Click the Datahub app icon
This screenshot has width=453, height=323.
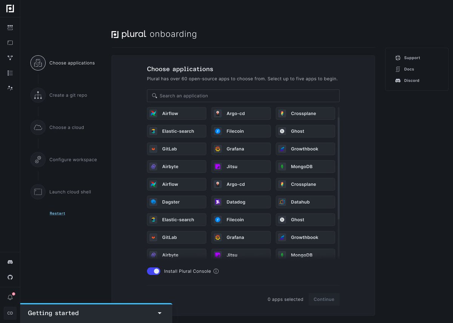click(x=282, y=202)
